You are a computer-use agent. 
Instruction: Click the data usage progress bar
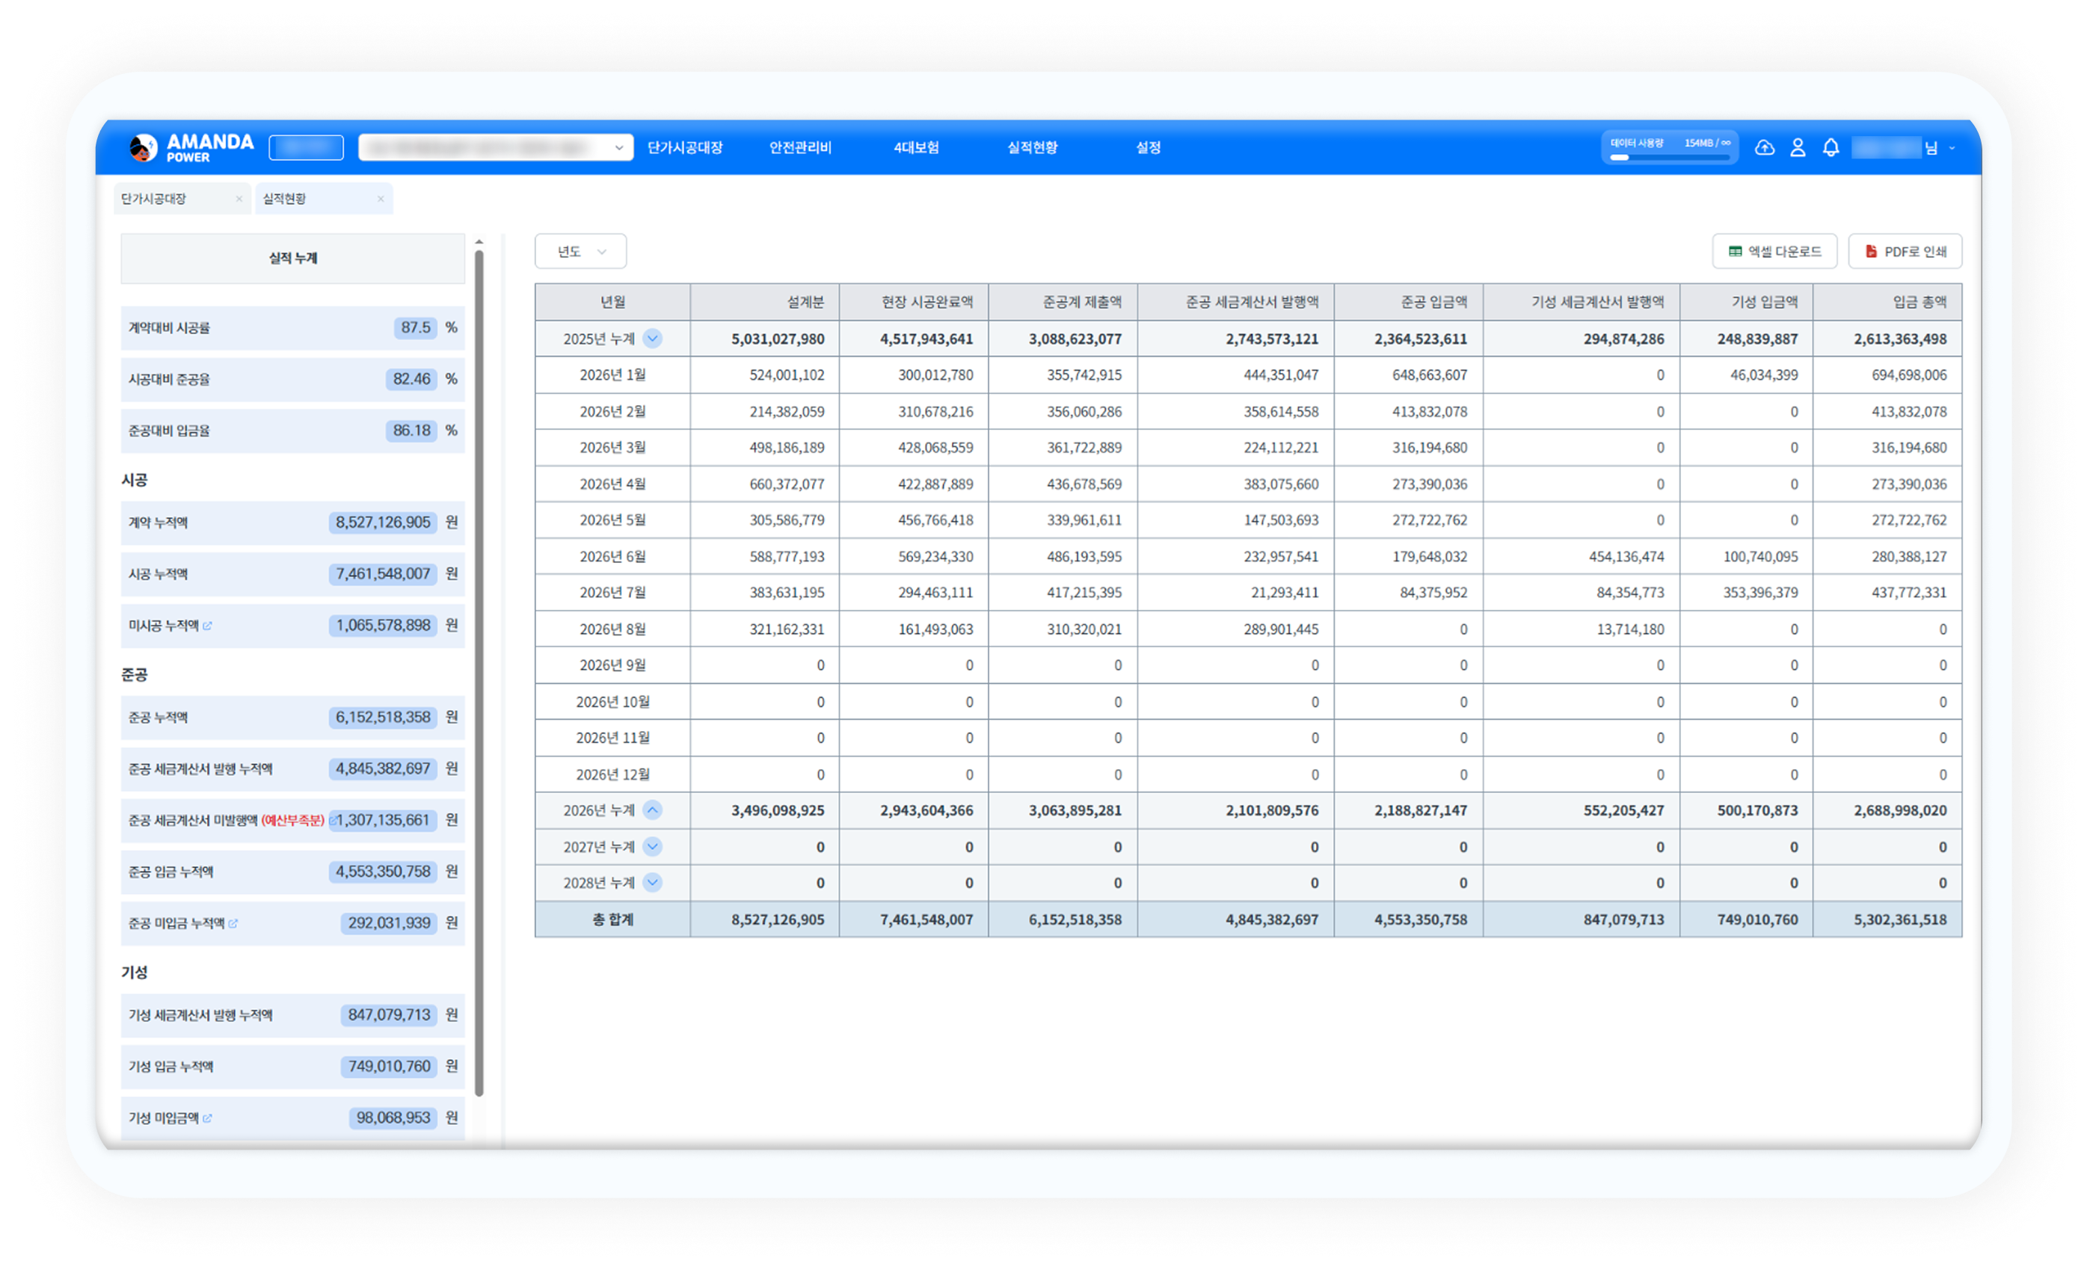[1669, 157]
